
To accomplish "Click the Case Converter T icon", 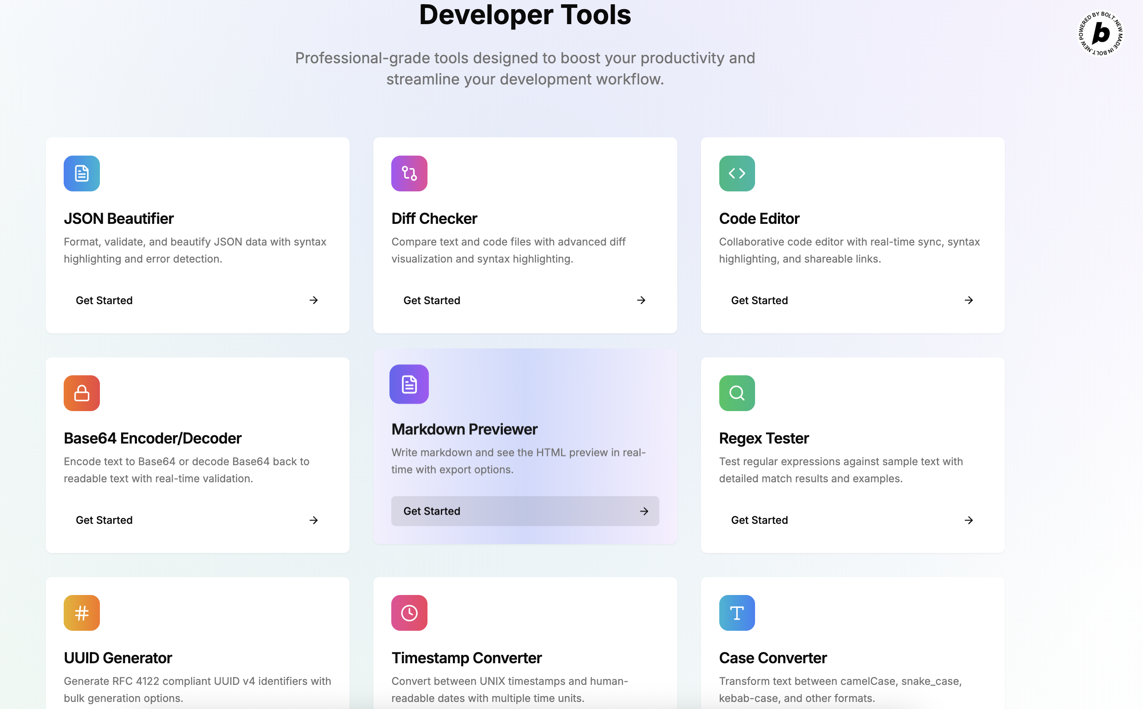I will coord(736,613).
